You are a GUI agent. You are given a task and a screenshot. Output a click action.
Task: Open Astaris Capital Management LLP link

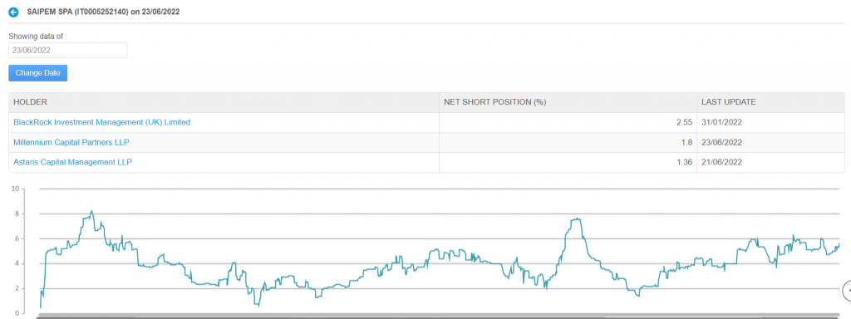click(73, 162)
